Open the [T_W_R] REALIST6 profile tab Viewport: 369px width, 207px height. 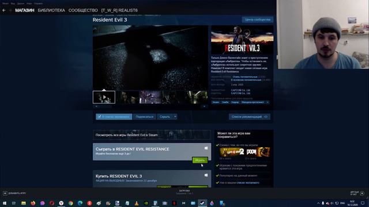[x=119, y=10]
